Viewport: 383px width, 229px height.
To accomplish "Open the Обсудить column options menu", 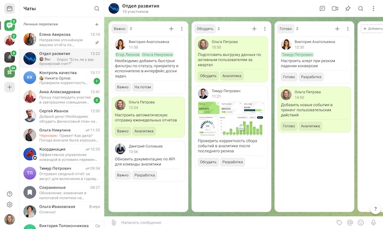I will point(265,29).
